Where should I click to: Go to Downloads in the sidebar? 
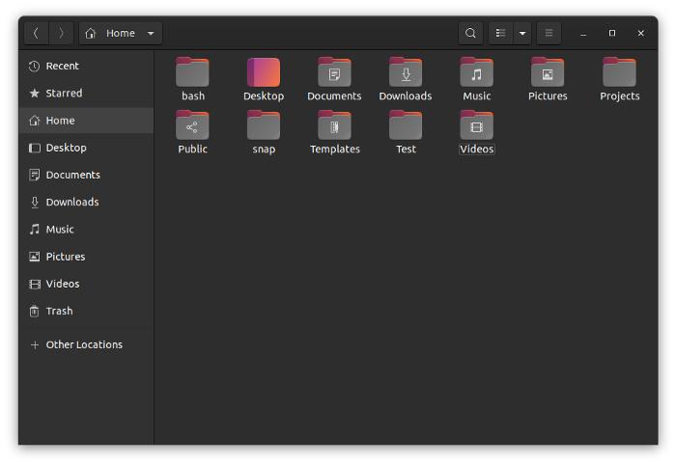(86, 202)
